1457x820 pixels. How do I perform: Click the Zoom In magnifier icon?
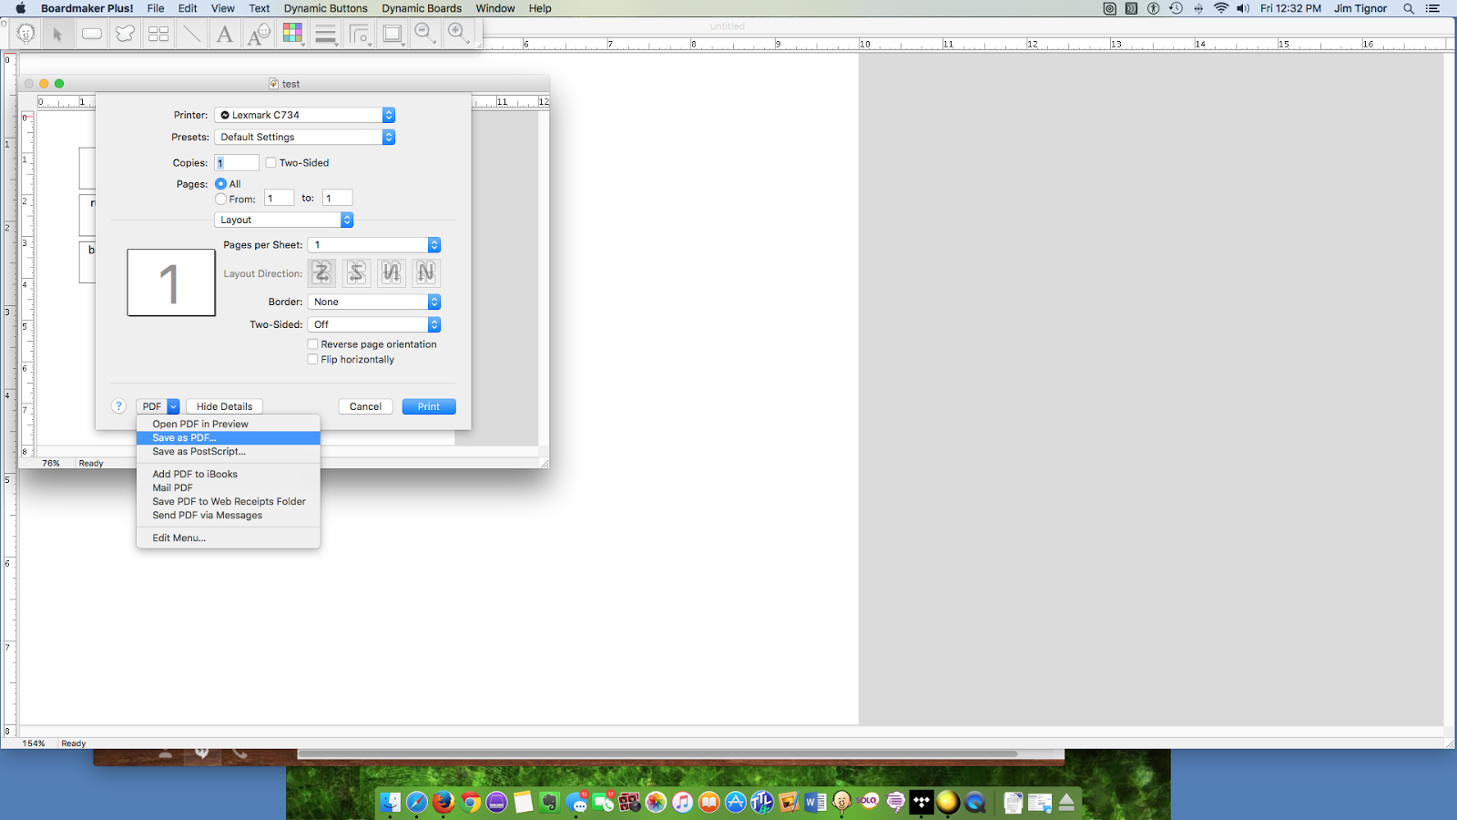point(458,33)
